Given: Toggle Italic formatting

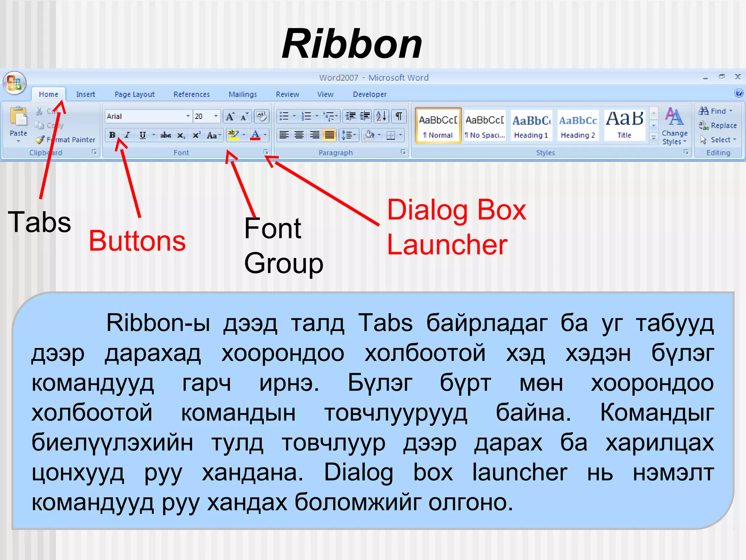Looking at the screenshot, I should [127, 135].
